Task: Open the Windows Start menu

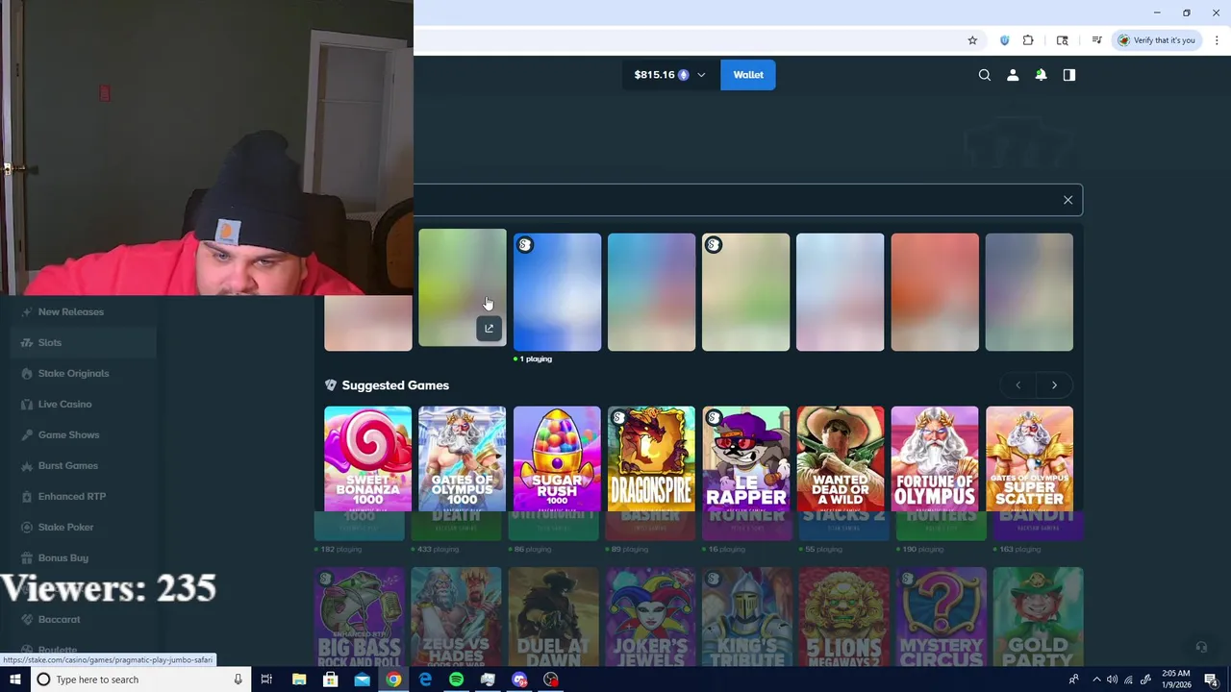Action: [14, 680]
